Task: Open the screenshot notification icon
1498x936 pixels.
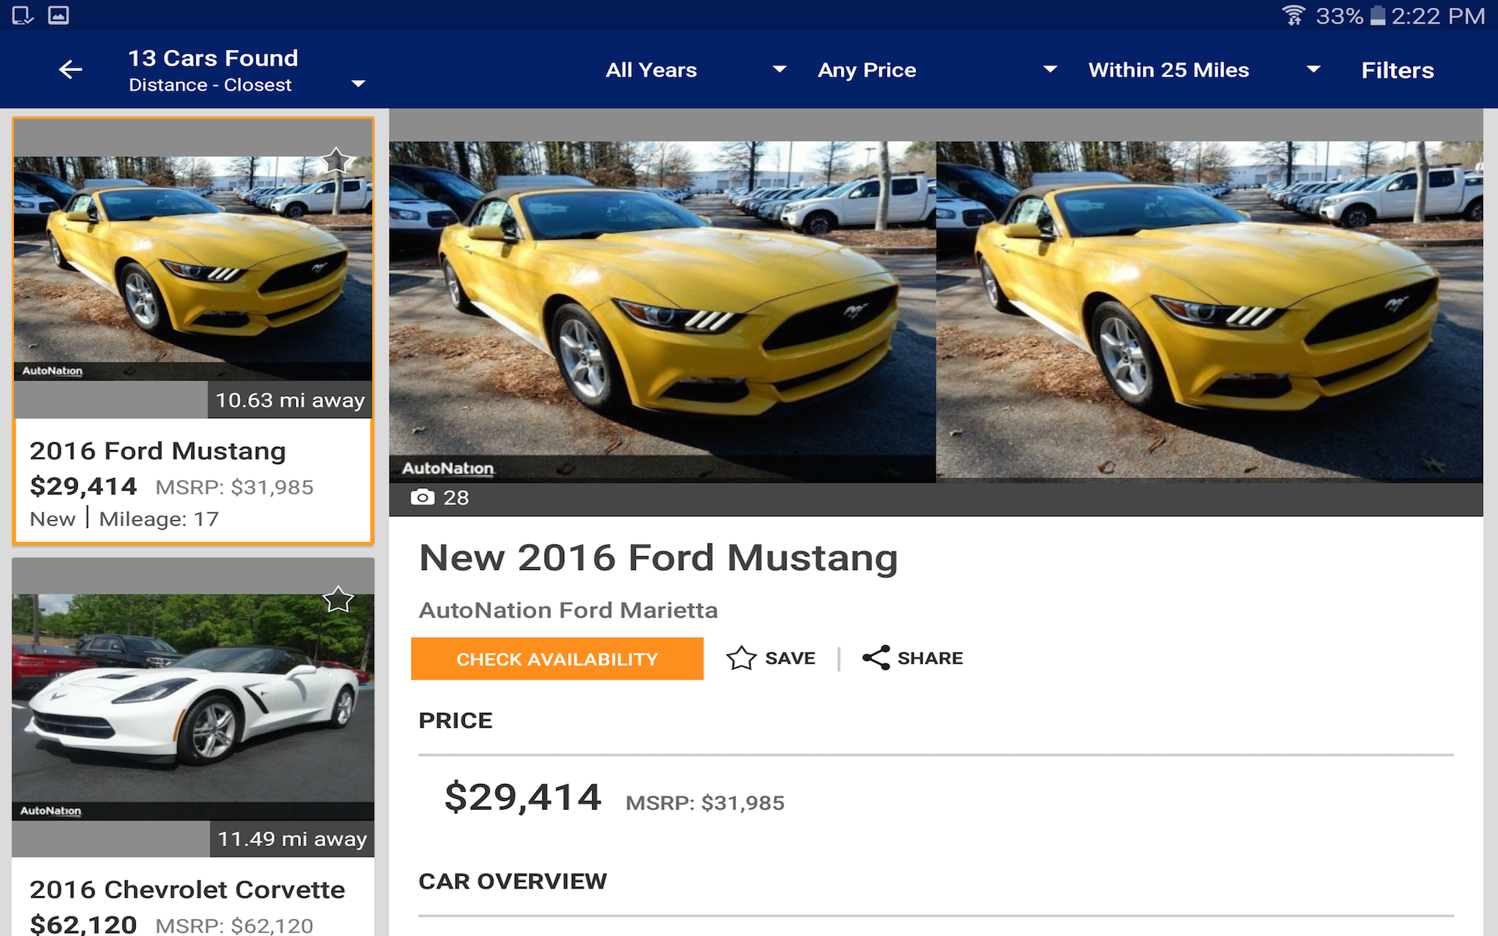Action: [22, 15]
